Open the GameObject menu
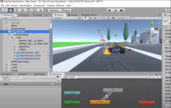The width and height of the screenshot is (171, 108). (25, 5)
